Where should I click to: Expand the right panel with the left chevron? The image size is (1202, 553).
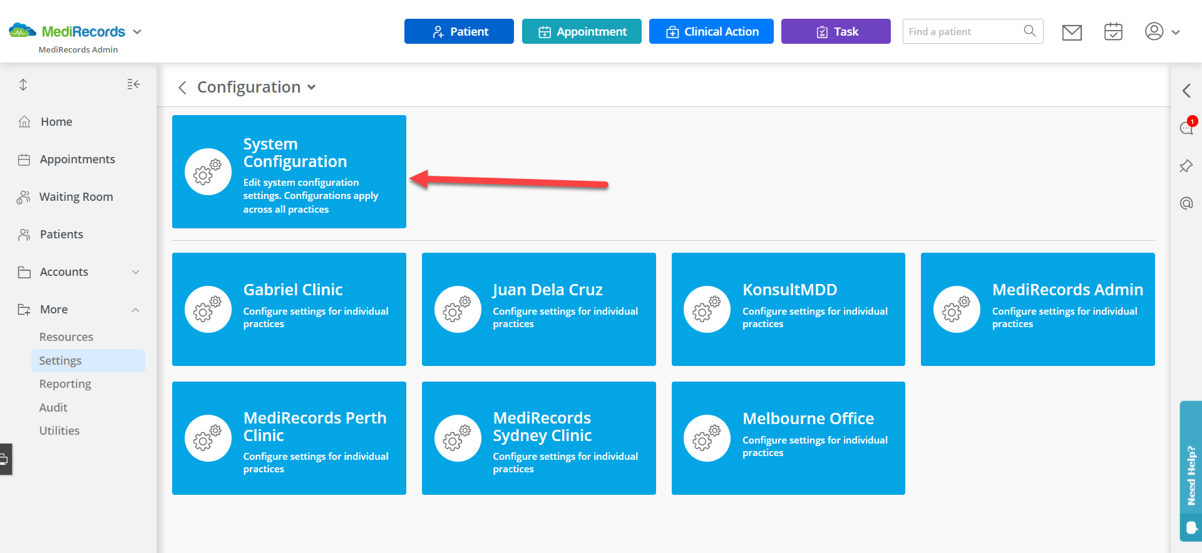(x=1186, y=91)
